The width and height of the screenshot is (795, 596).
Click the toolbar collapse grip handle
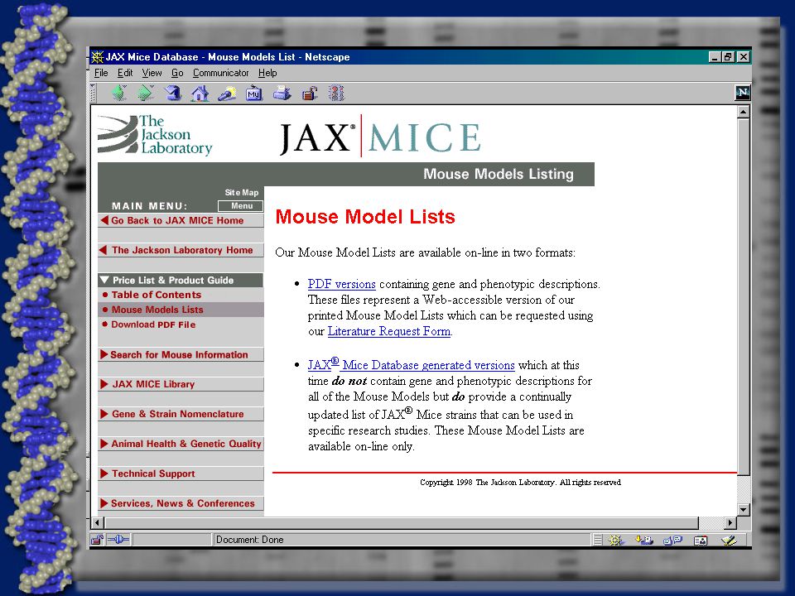(x=94, y=94)
